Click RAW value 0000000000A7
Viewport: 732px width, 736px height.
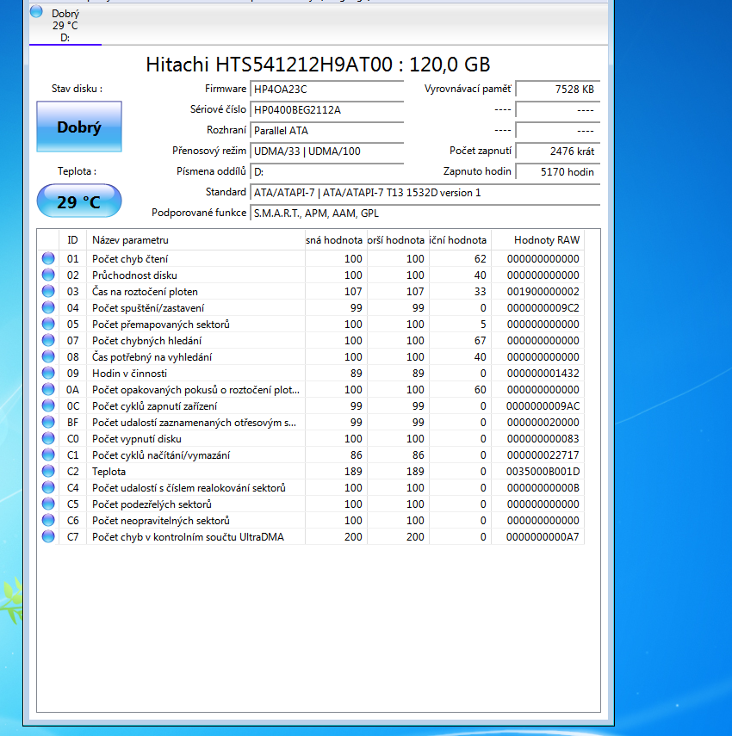543,536
